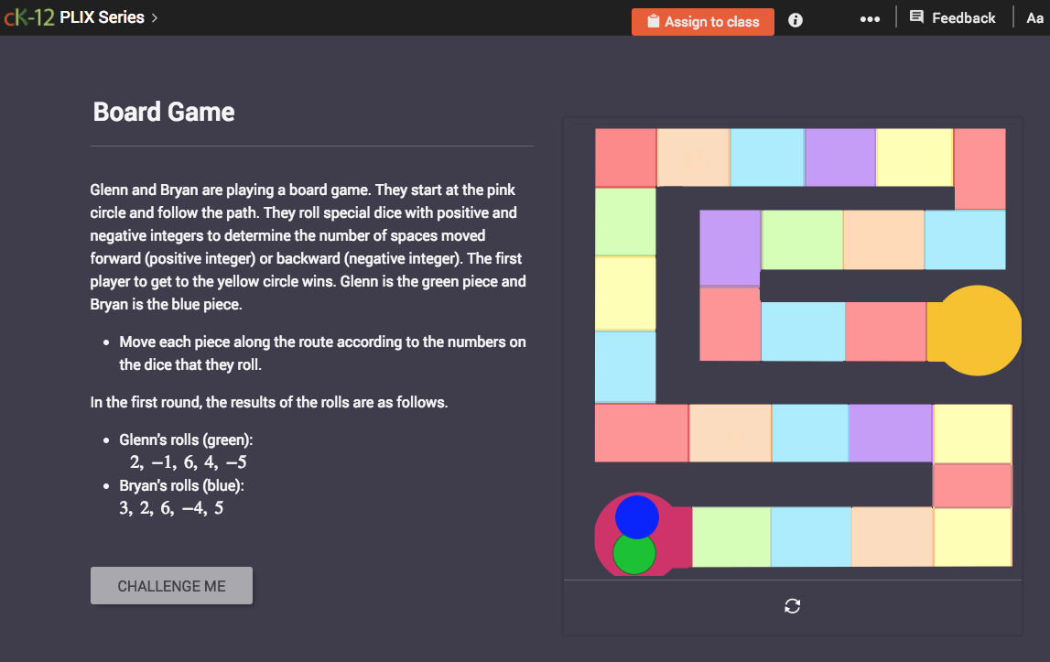Viewport: 1050px width, 662px height.
Task: Open text settings with the Aa icon
Action: click(x=1034, y=17)
